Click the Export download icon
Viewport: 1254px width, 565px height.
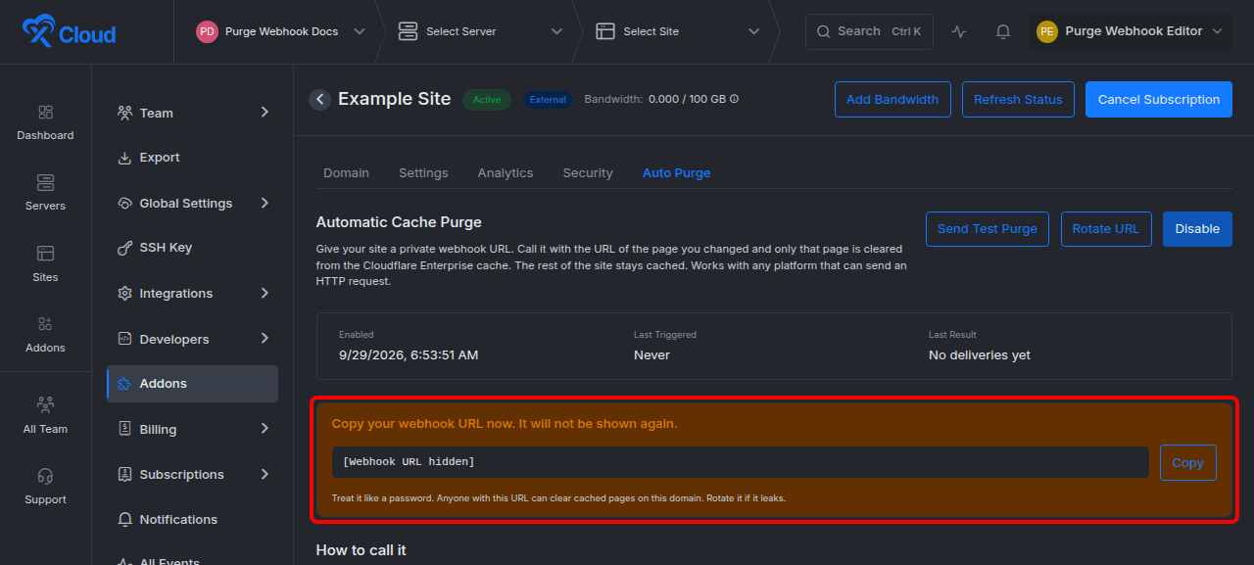[x=124, y=158]
